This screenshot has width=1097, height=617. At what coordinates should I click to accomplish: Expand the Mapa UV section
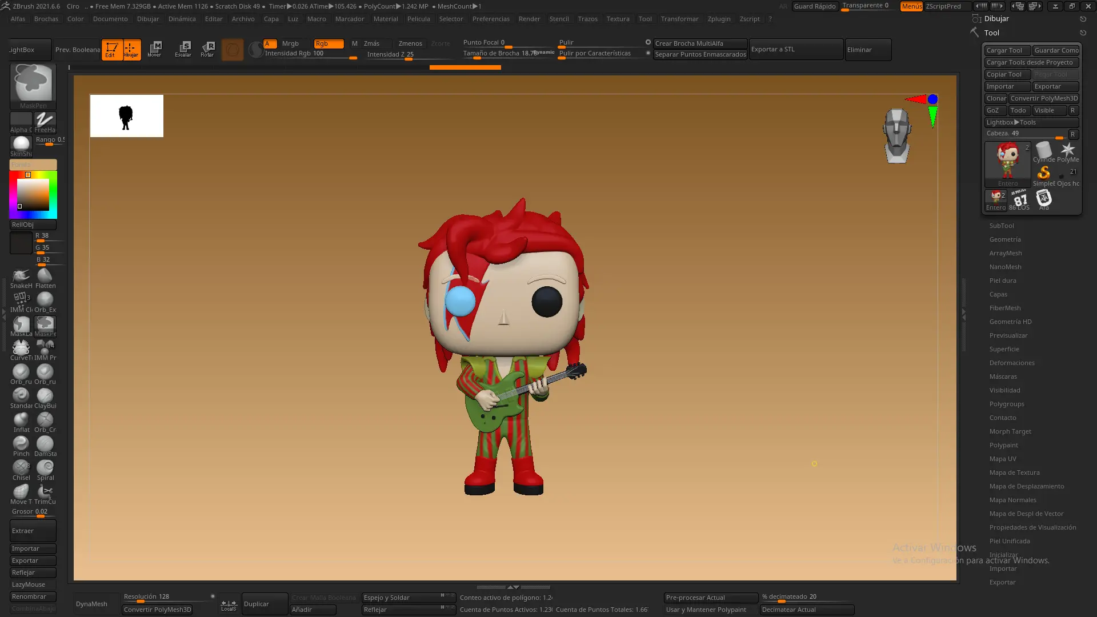point(1003,459)
